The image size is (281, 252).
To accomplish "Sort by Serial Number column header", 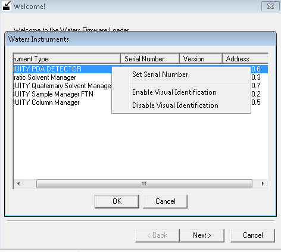I will 150,59.
